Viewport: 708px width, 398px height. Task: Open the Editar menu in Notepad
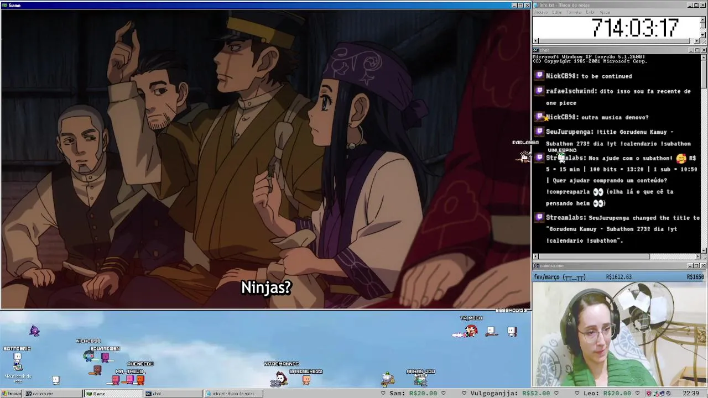557,12
